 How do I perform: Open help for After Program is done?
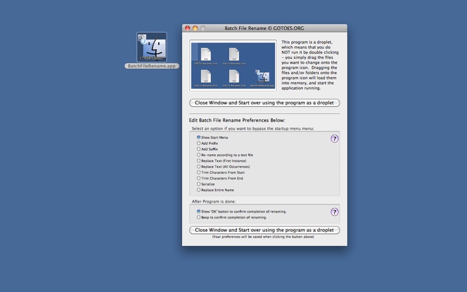click(334, 212)
